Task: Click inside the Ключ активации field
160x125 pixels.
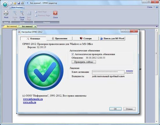Action: [x=108, y=72]
